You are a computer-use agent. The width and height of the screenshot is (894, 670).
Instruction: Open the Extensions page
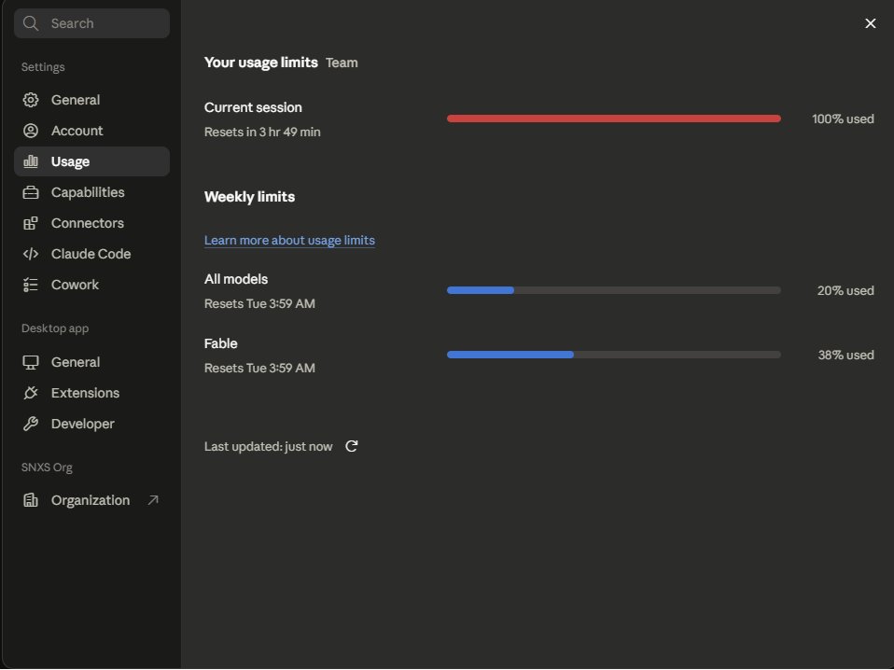pos(91,393)
